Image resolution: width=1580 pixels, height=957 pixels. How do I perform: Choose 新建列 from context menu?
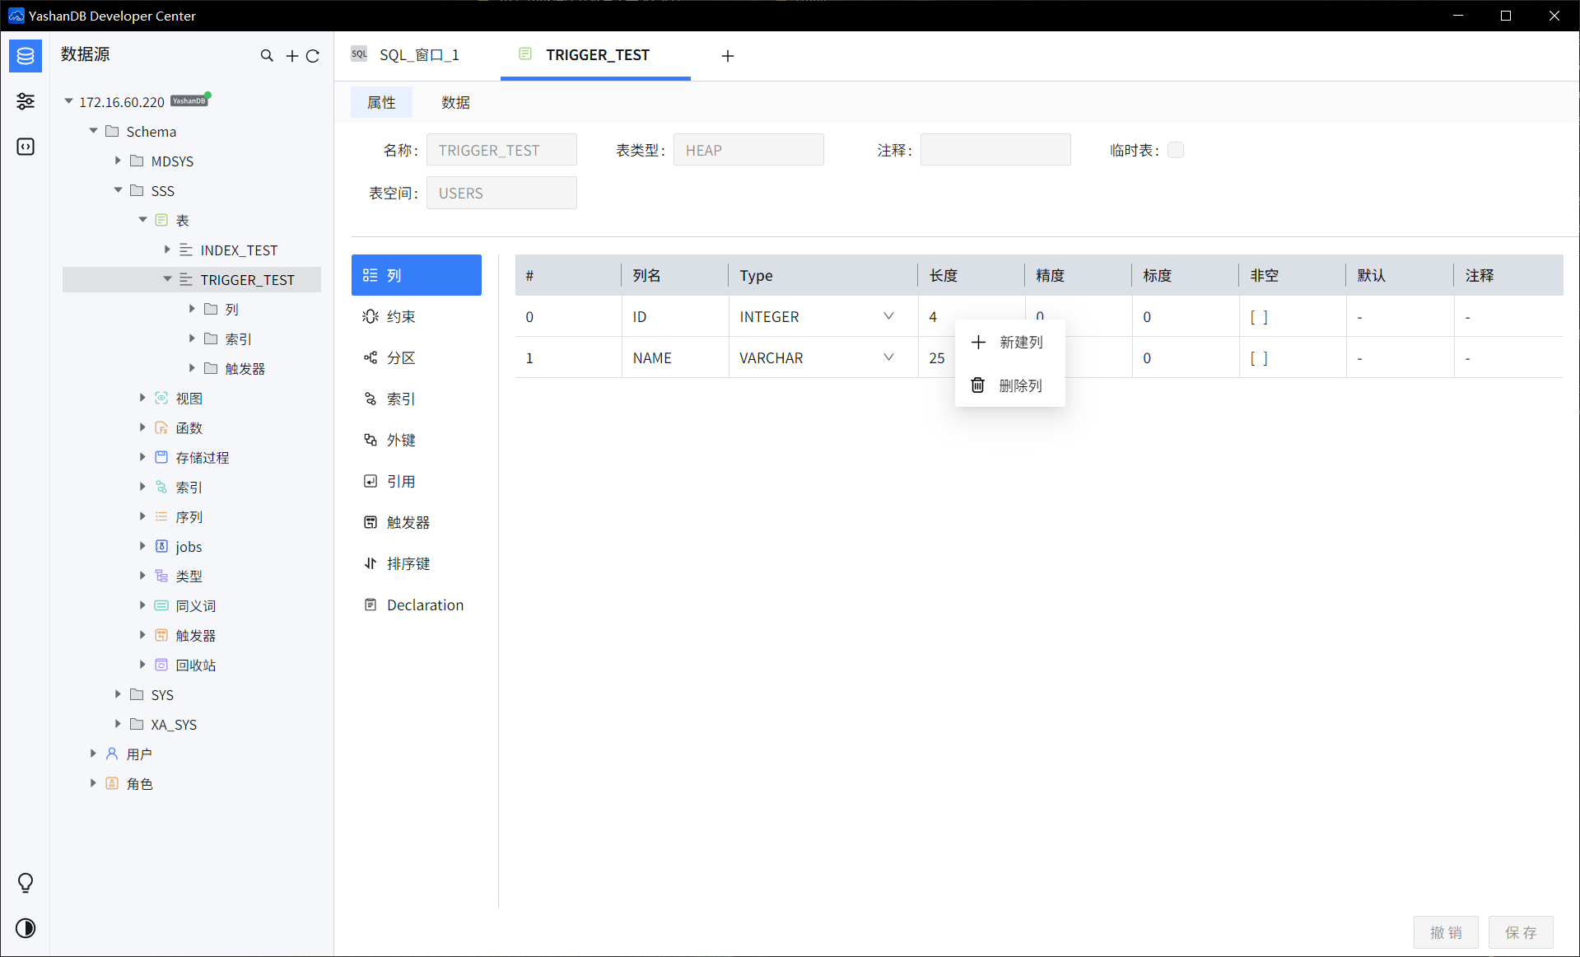pyautogui.click(x=1009, y=342)
